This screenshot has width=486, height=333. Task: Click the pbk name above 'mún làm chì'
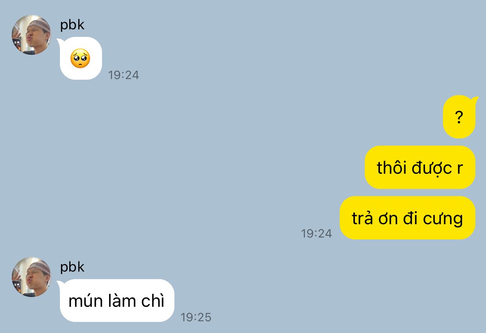coord(72,267)
